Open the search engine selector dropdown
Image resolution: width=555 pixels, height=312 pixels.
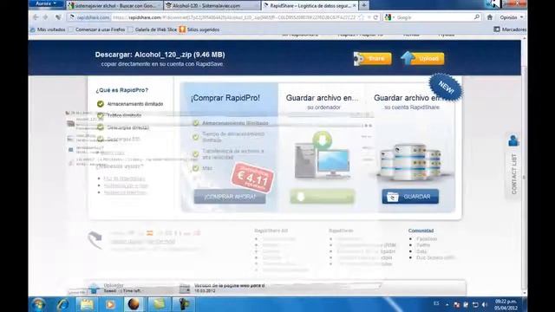point(389,17)
